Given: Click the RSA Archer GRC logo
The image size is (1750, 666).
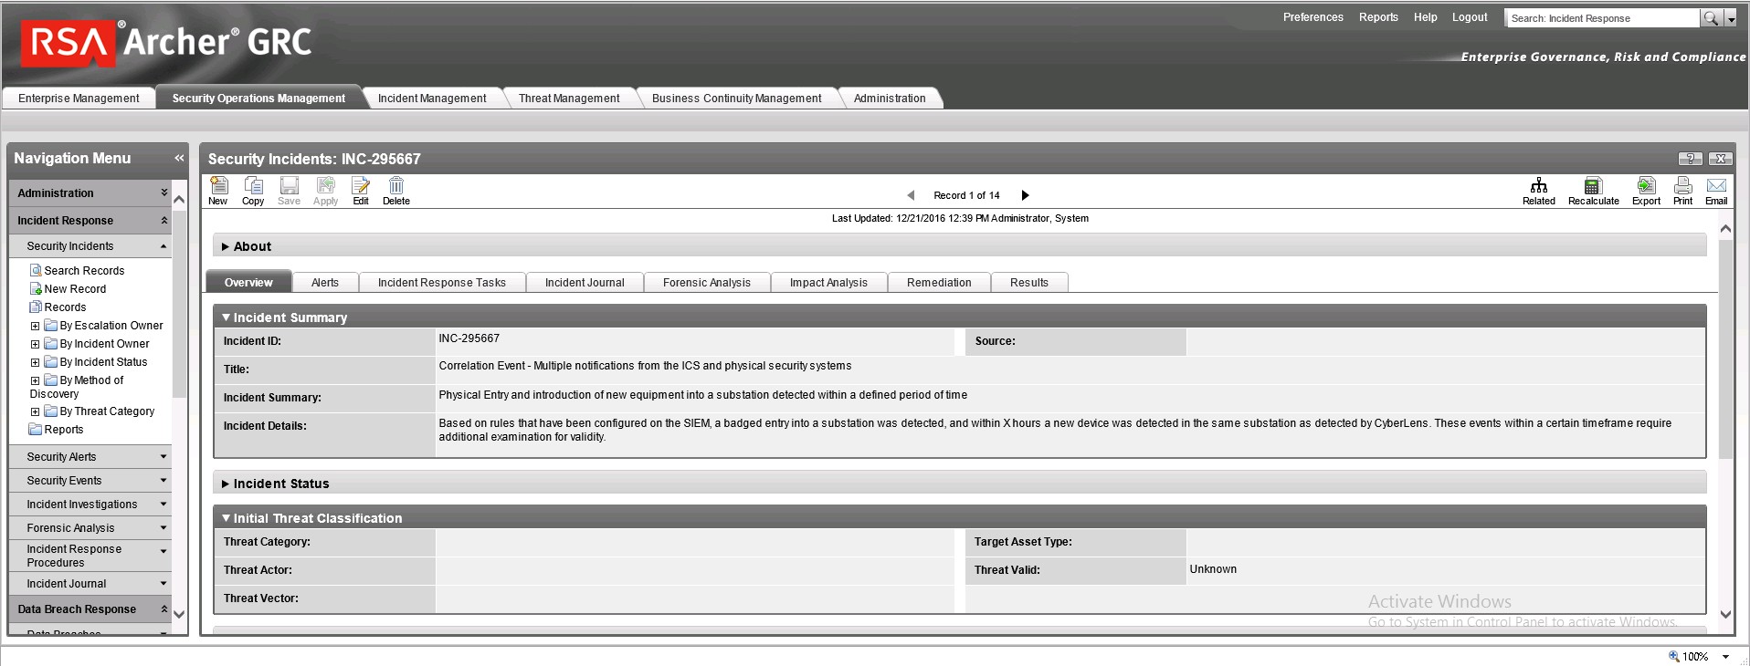Looking at the screenshot, I should 166,43.
